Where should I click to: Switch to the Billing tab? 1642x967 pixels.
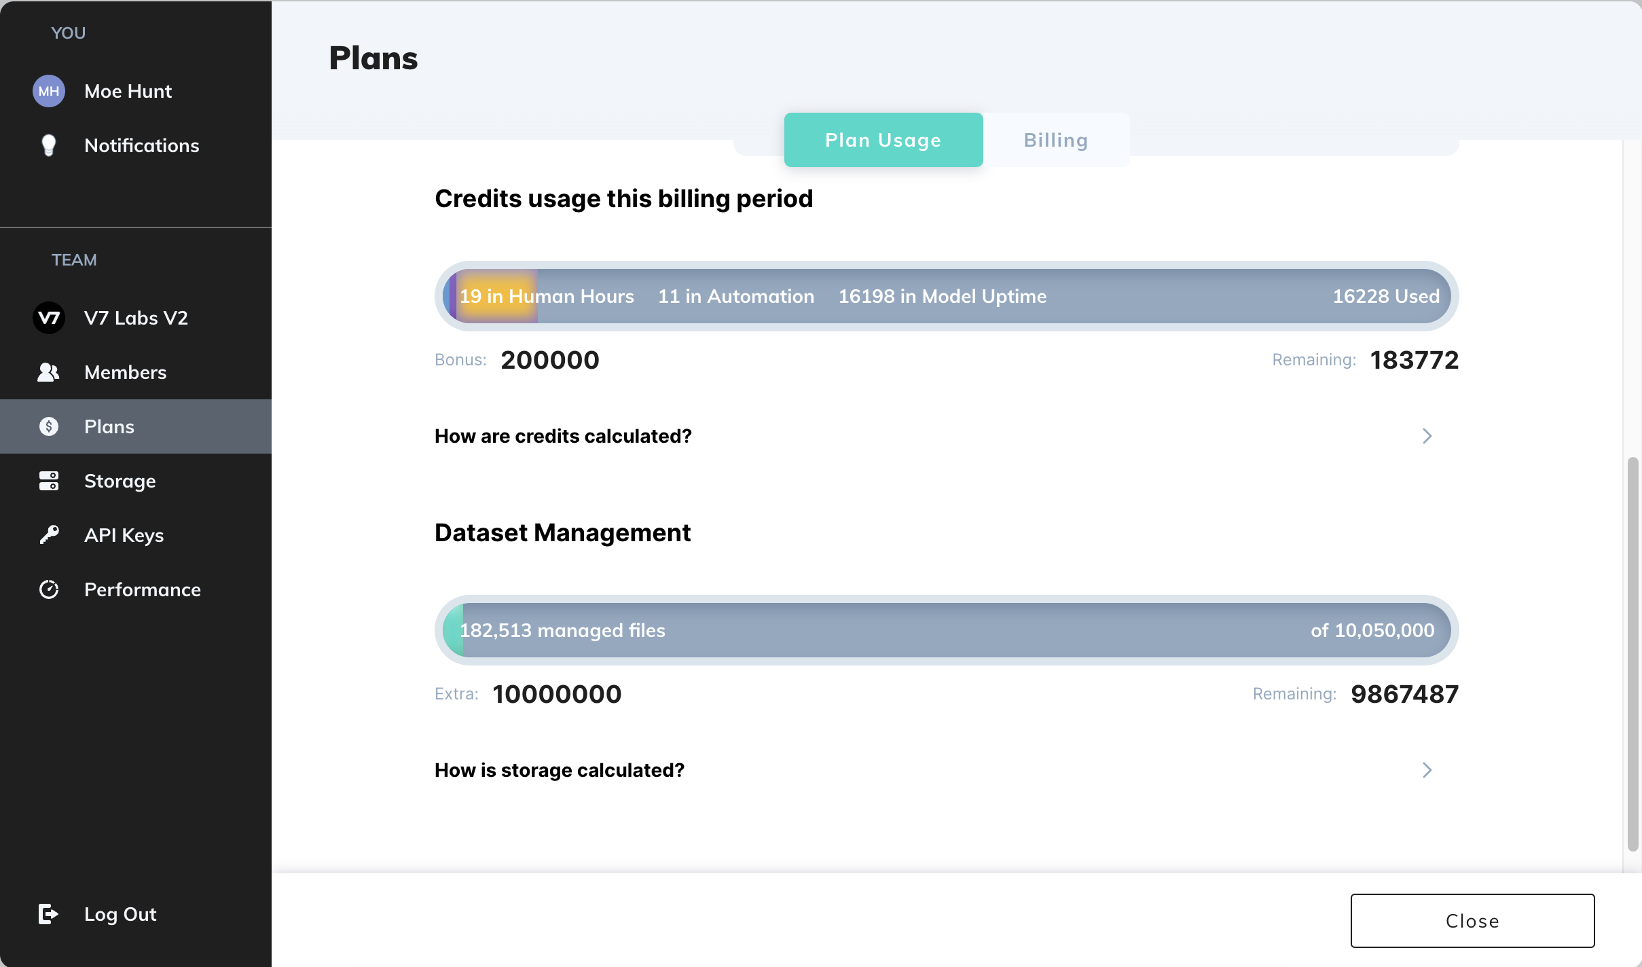coord(1056,140)
